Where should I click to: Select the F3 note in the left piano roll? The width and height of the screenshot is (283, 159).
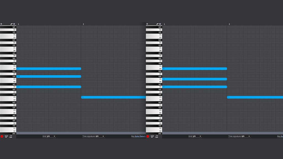pyautogui.click(x=113, y=97)
